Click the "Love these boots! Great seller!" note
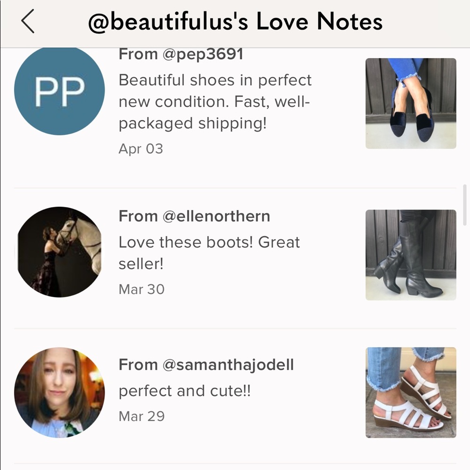Viewport: 470px width, 470px height. pyautogui.click(x=209, y=253)
